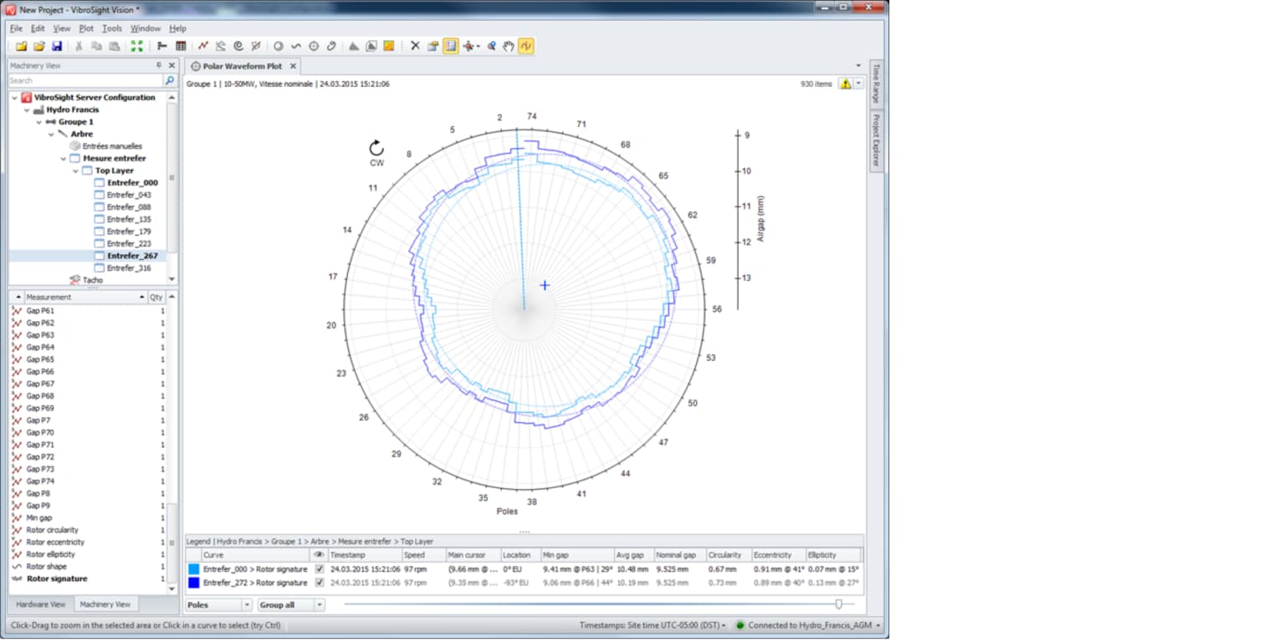Click the yellow warning triangle icon

tap(845, 84)
